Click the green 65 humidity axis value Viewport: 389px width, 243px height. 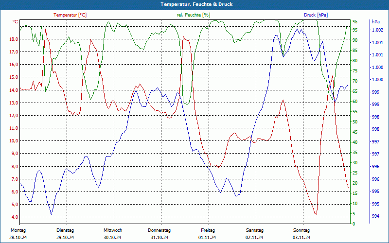click(355, 91)
